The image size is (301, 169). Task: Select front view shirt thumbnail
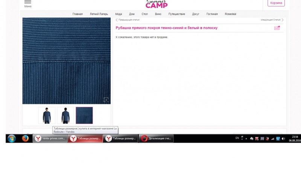[x=47, y=116]
